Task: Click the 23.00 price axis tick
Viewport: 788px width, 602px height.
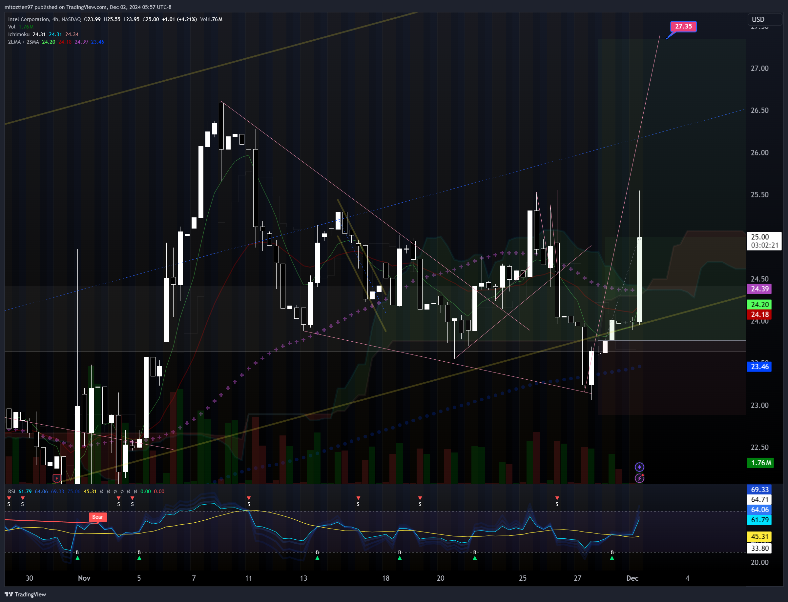Action: [760, 405]
